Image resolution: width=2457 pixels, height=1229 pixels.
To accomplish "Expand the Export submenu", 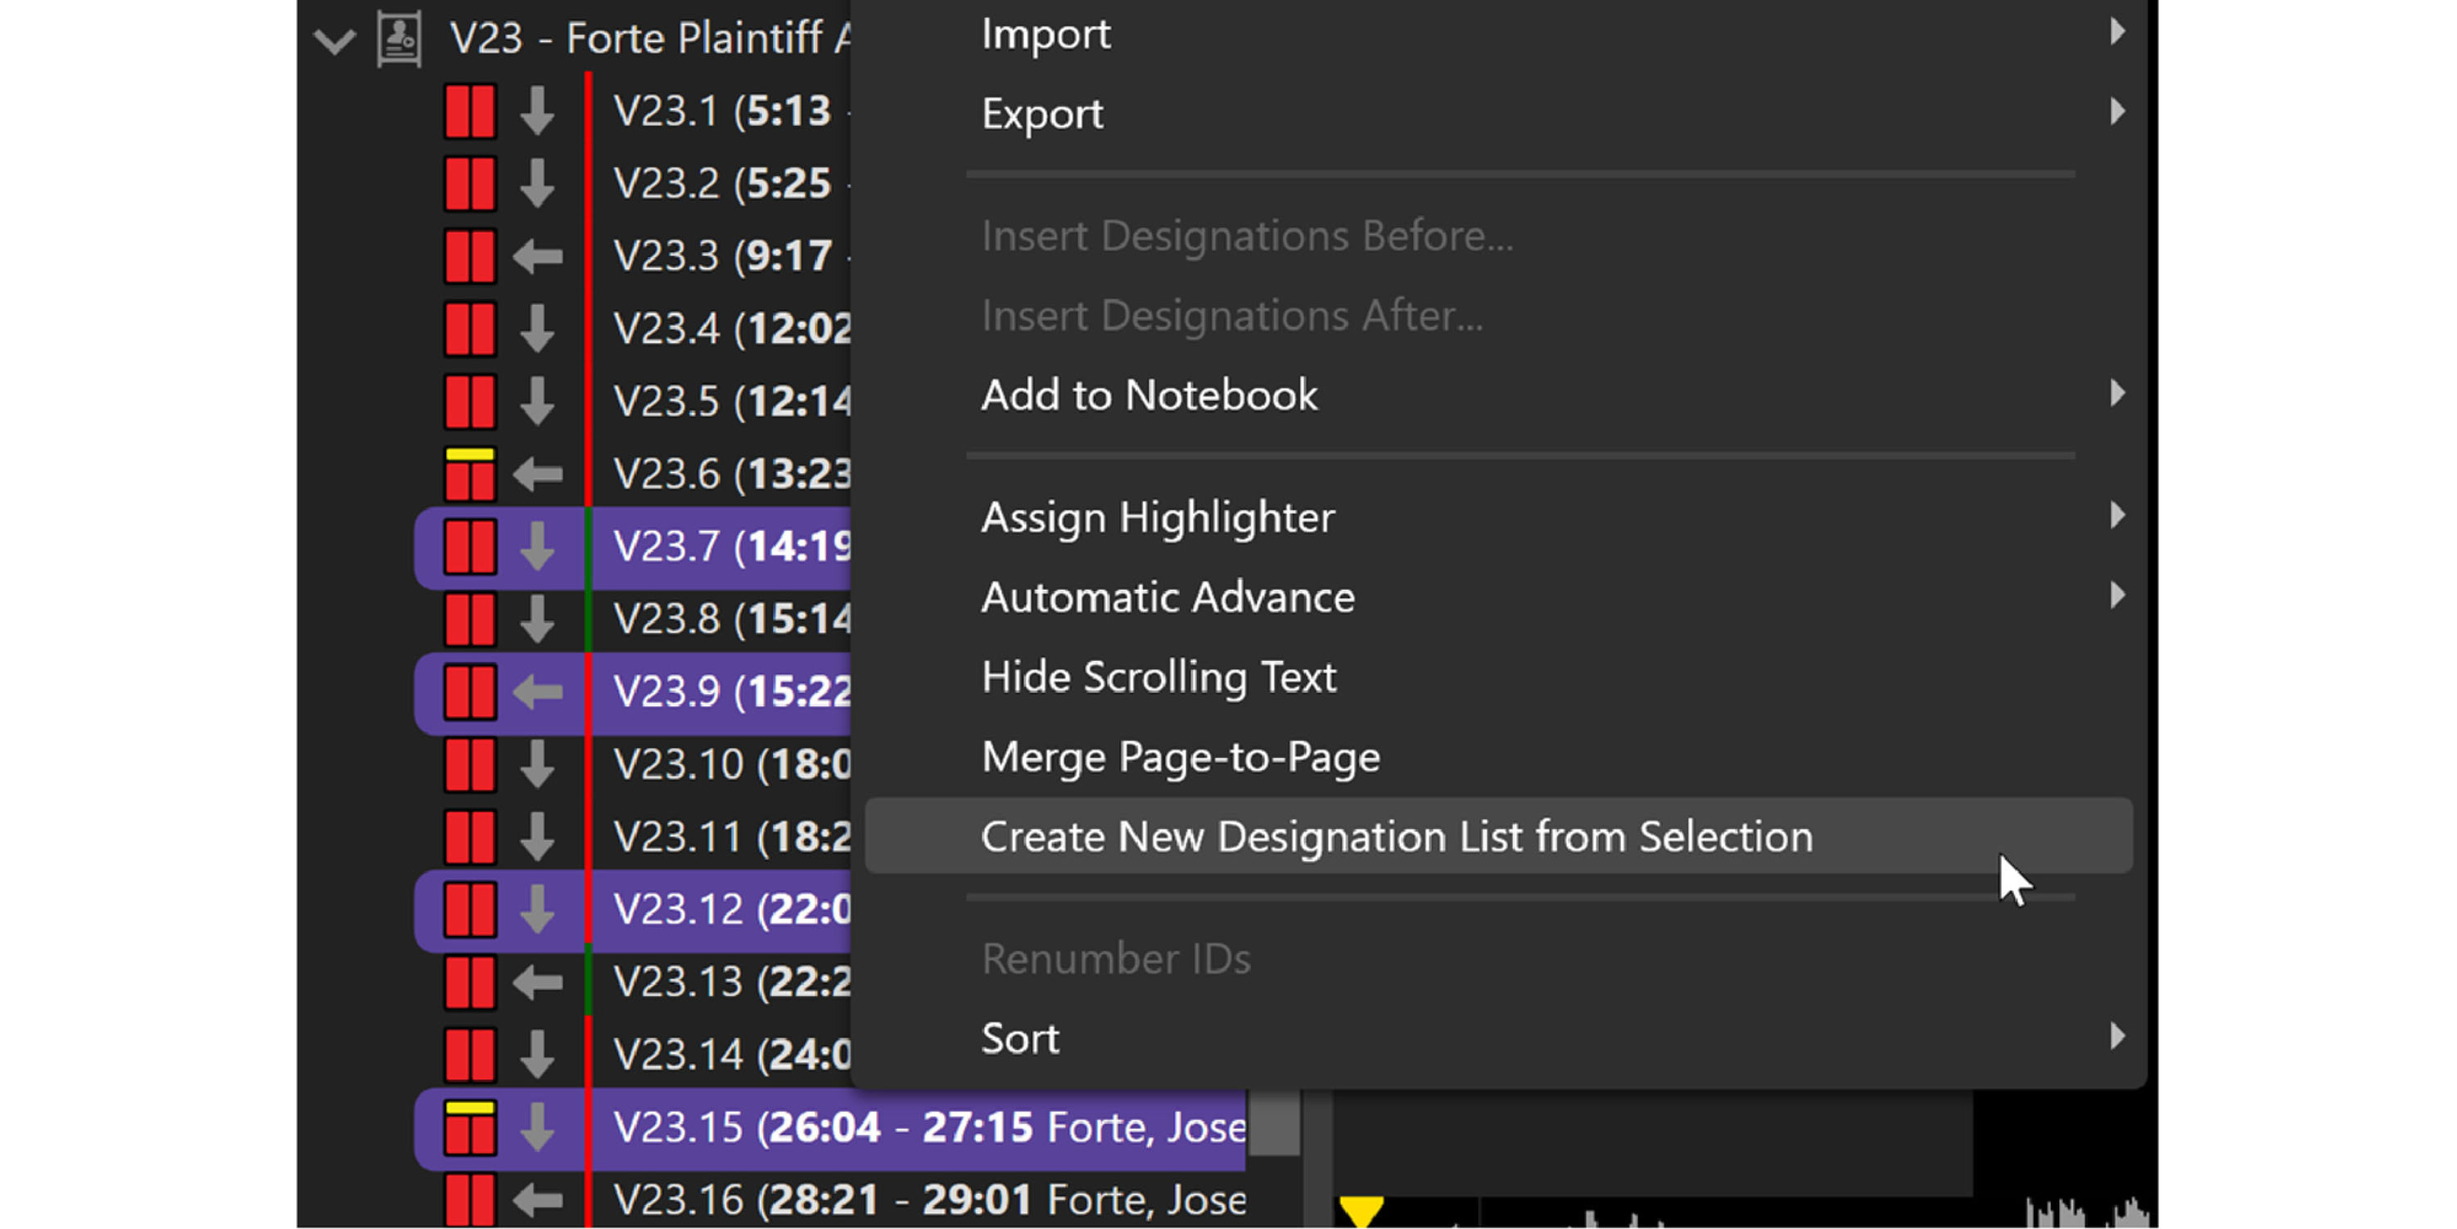I will (x=1041, y=115).
